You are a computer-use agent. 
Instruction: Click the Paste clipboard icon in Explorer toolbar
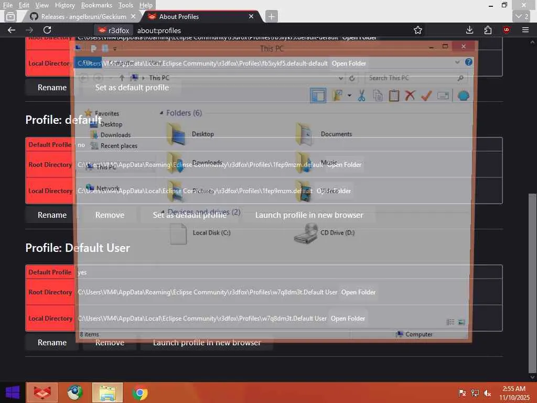tap(394, 96)
